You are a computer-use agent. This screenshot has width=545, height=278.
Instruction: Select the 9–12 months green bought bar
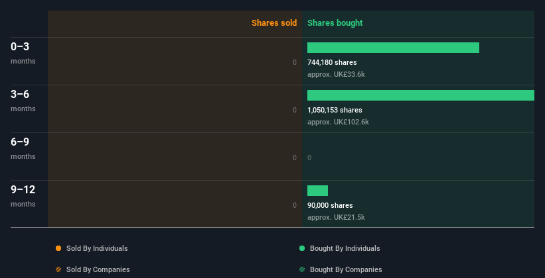tap(317, 191)
